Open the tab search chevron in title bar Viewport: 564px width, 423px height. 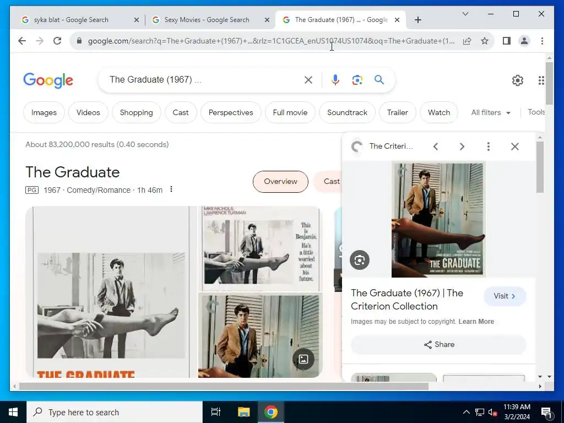click(465, 14)
